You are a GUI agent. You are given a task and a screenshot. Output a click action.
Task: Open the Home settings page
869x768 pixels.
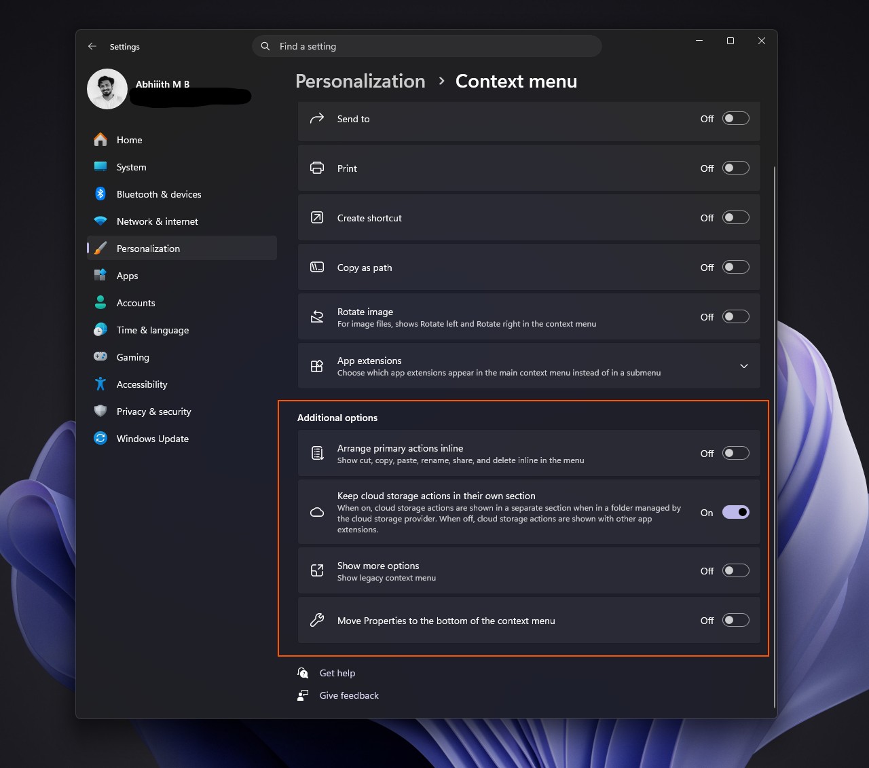[x=182, y=139]
